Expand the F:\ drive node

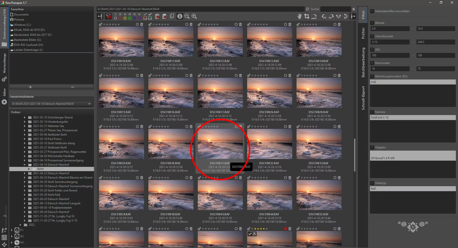(12, 230)
